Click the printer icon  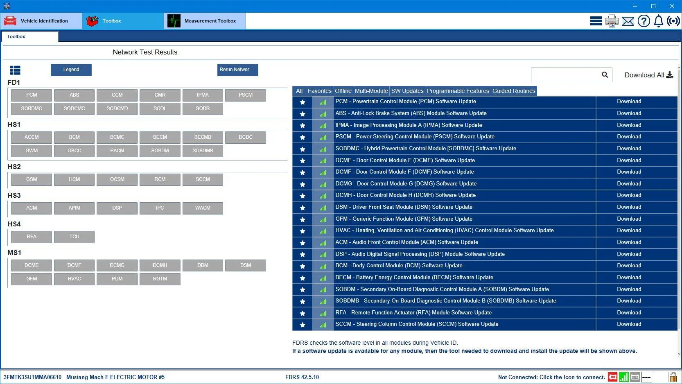612,21
